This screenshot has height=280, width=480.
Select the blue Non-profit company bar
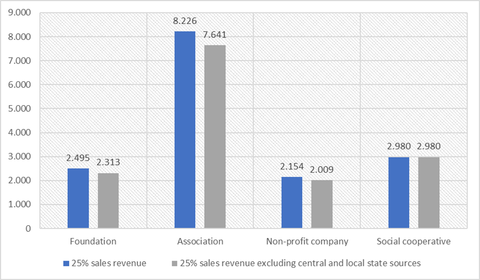(292, 203)
